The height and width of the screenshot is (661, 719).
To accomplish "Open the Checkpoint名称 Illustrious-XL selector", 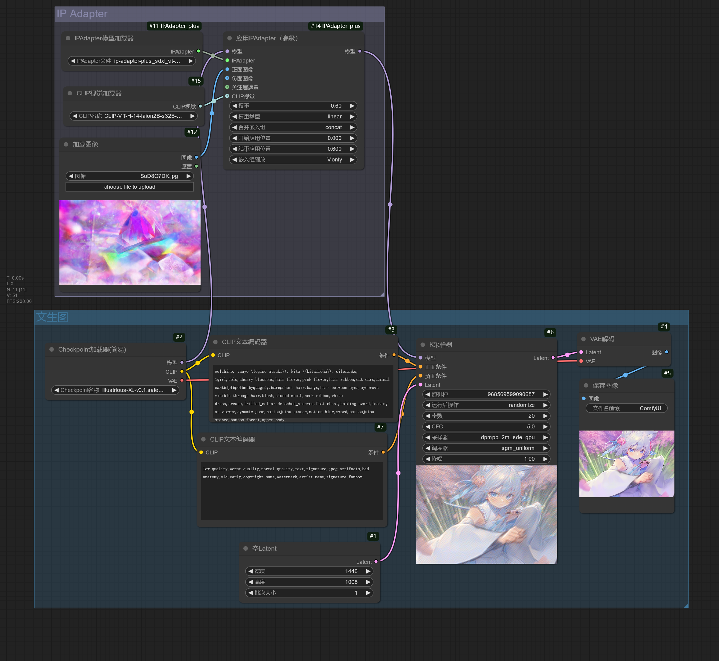I will 115,390.
